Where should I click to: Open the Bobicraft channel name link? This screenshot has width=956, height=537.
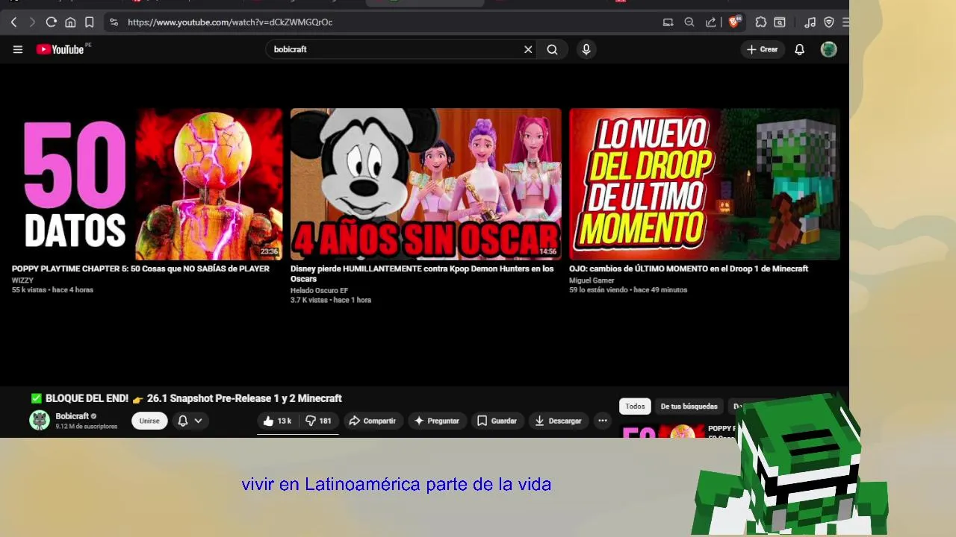pyautogui.click(x=72, y=416)
